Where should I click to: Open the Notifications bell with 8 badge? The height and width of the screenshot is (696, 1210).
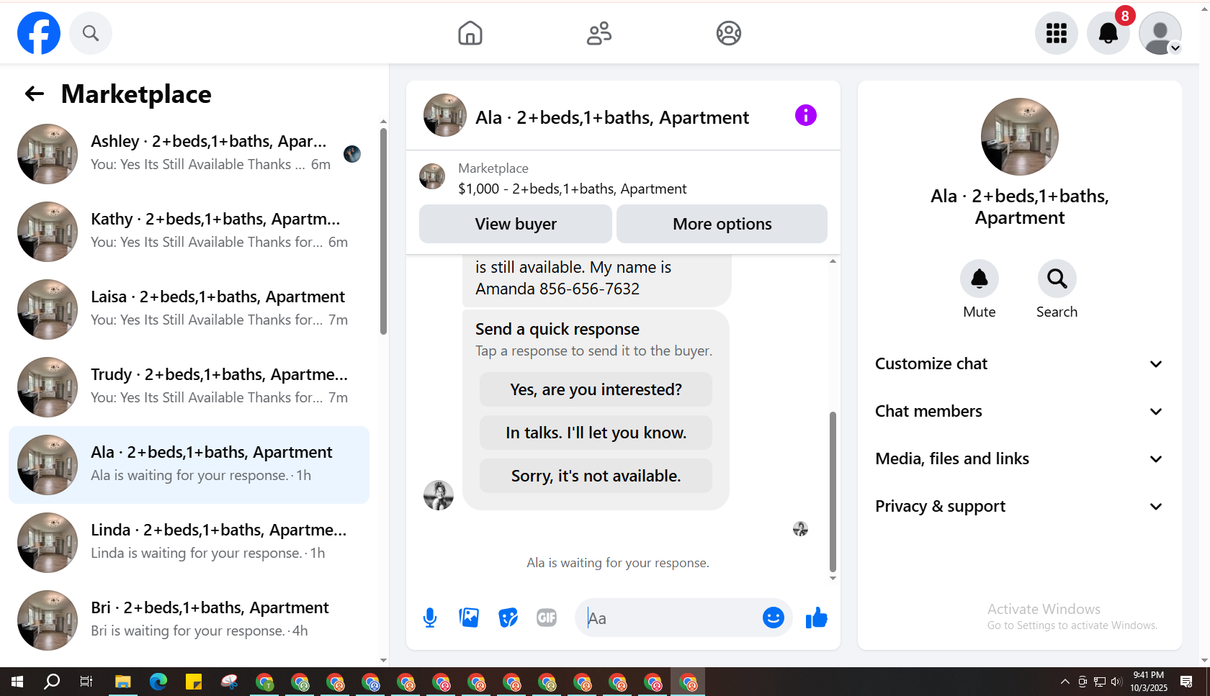[1108, 33]
